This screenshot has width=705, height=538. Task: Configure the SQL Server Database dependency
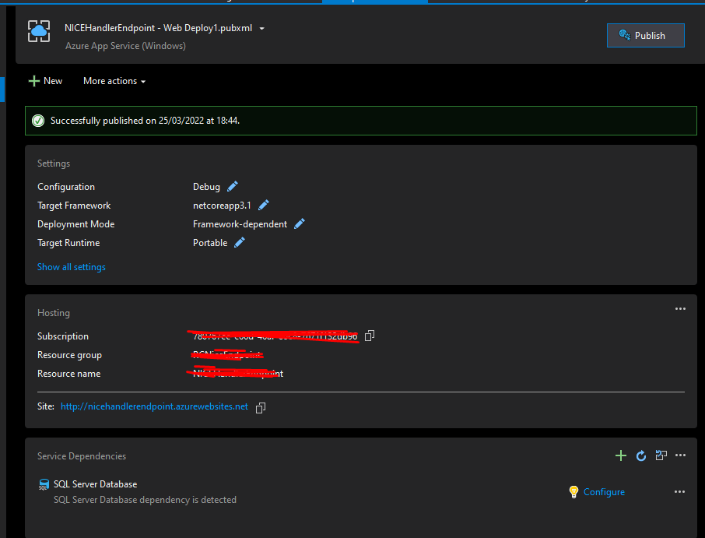[x=604, y=491]
